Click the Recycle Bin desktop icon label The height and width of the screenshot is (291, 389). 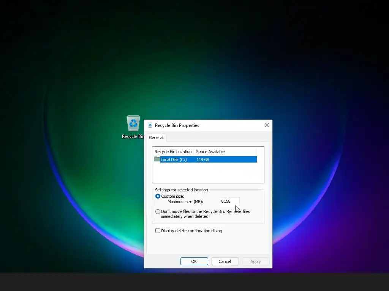pos(133,136)
